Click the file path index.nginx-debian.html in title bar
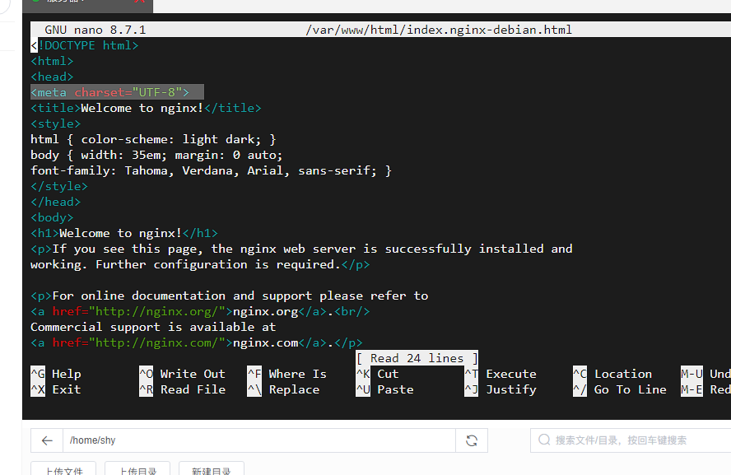This screenshot has height=475, width=731. 439,30
